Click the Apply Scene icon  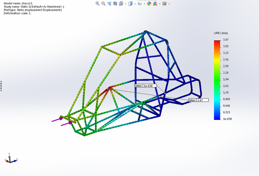[156, 4]
